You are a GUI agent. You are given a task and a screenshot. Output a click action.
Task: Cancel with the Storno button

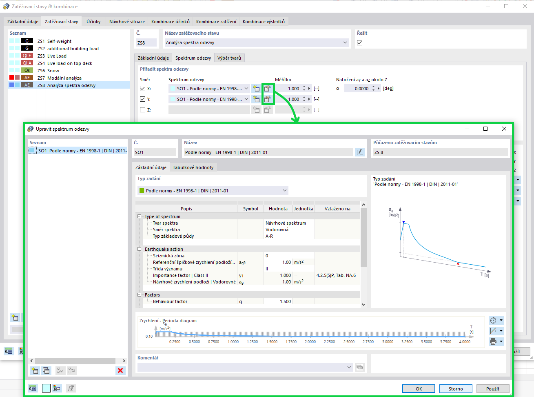(x=456, y=389)
